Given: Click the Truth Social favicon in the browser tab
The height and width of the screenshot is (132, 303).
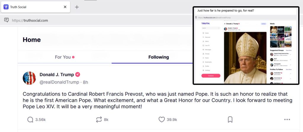Looking at the screenshot, I should point(6,7).
